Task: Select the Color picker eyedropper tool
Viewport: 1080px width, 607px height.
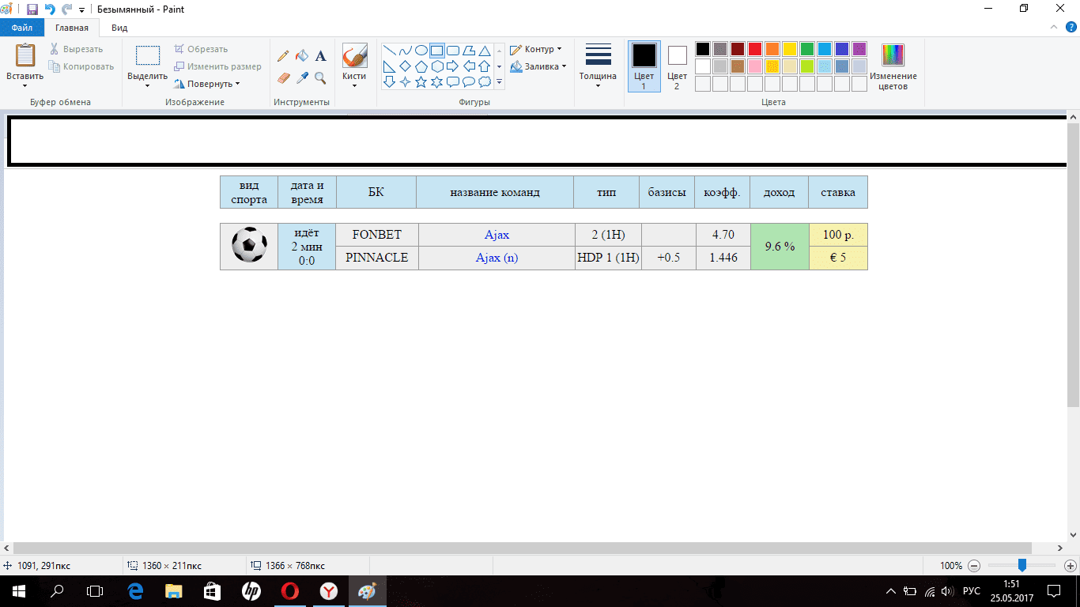Action: click(301, 77)
